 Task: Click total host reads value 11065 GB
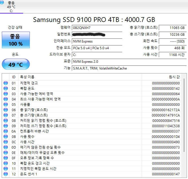click(173, 28)
